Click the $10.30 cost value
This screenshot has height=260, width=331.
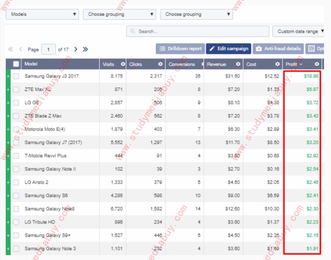pyautogui.click(x=272, y=209)
